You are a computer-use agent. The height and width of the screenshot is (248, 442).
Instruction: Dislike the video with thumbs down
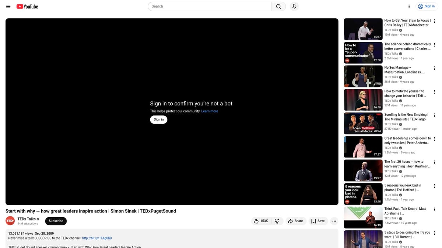click(x=277, y=221)
